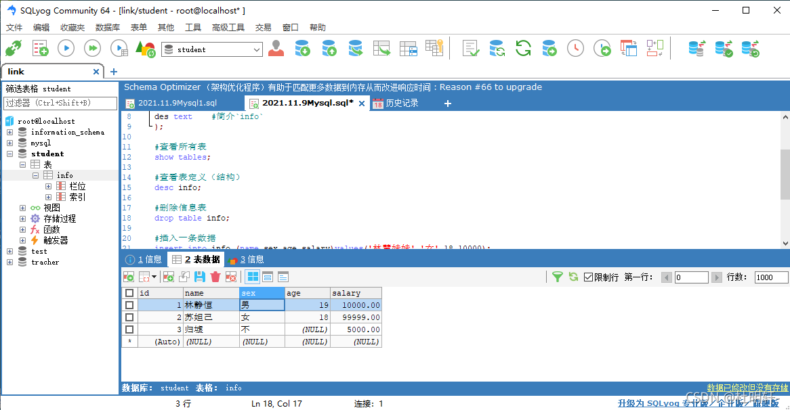Collapse the student database node

click(9, 154)
